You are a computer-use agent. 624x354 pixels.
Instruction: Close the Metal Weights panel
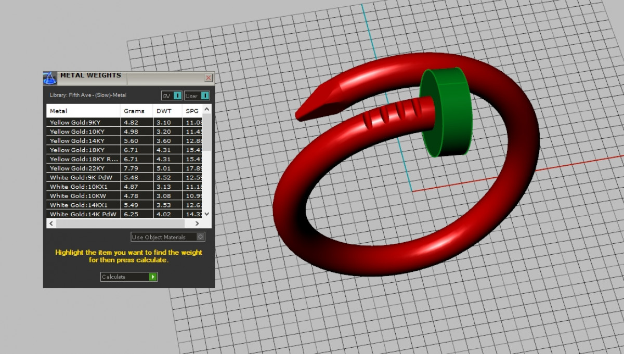click(x=209, y=78)
